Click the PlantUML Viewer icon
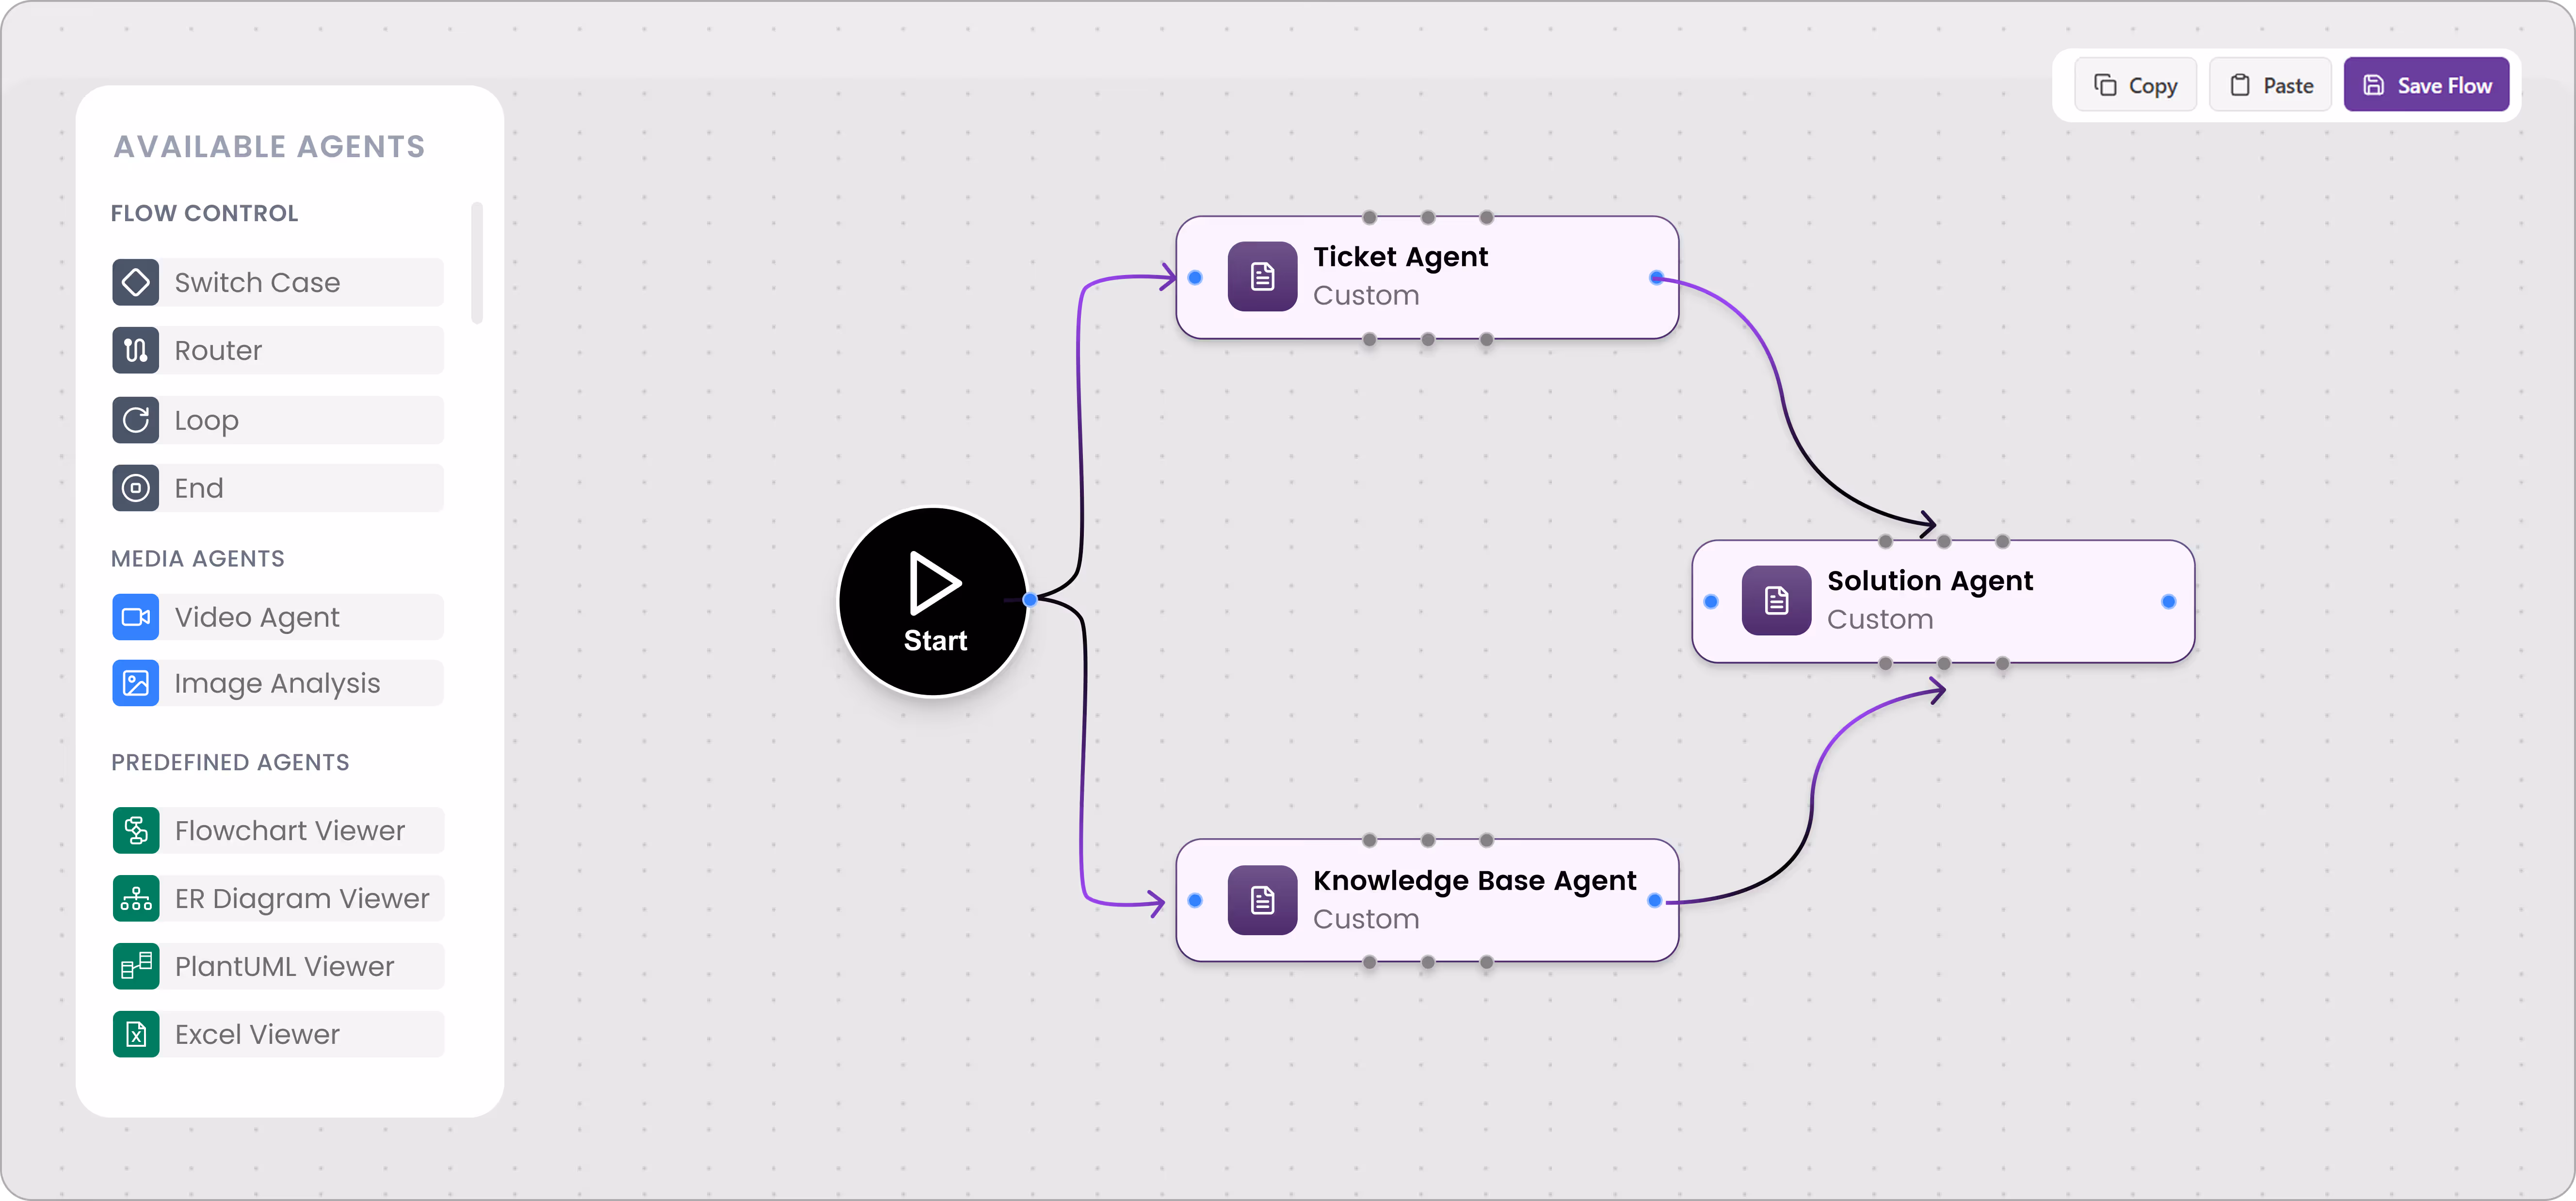The image size is (2576, 1201). coord(135,966)
